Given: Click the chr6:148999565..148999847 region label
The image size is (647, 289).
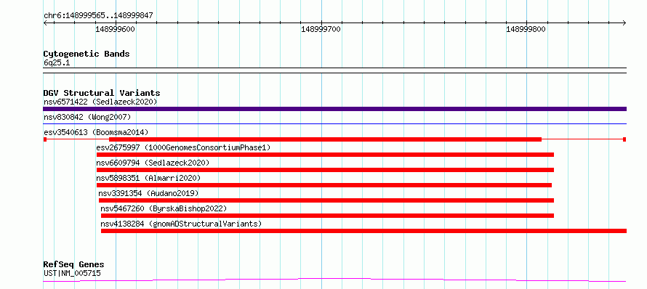Looking at the screenshot, I should pyautogui.click(x=98, y=16).
